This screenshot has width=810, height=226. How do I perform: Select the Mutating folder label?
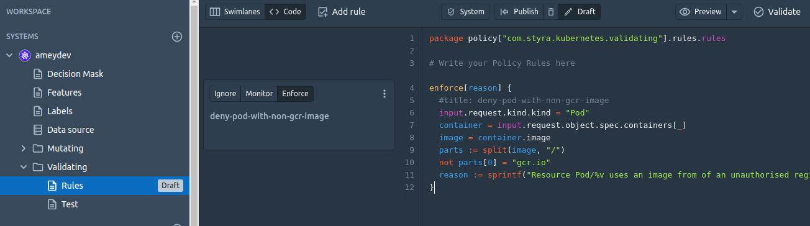(x=65, y=148)
